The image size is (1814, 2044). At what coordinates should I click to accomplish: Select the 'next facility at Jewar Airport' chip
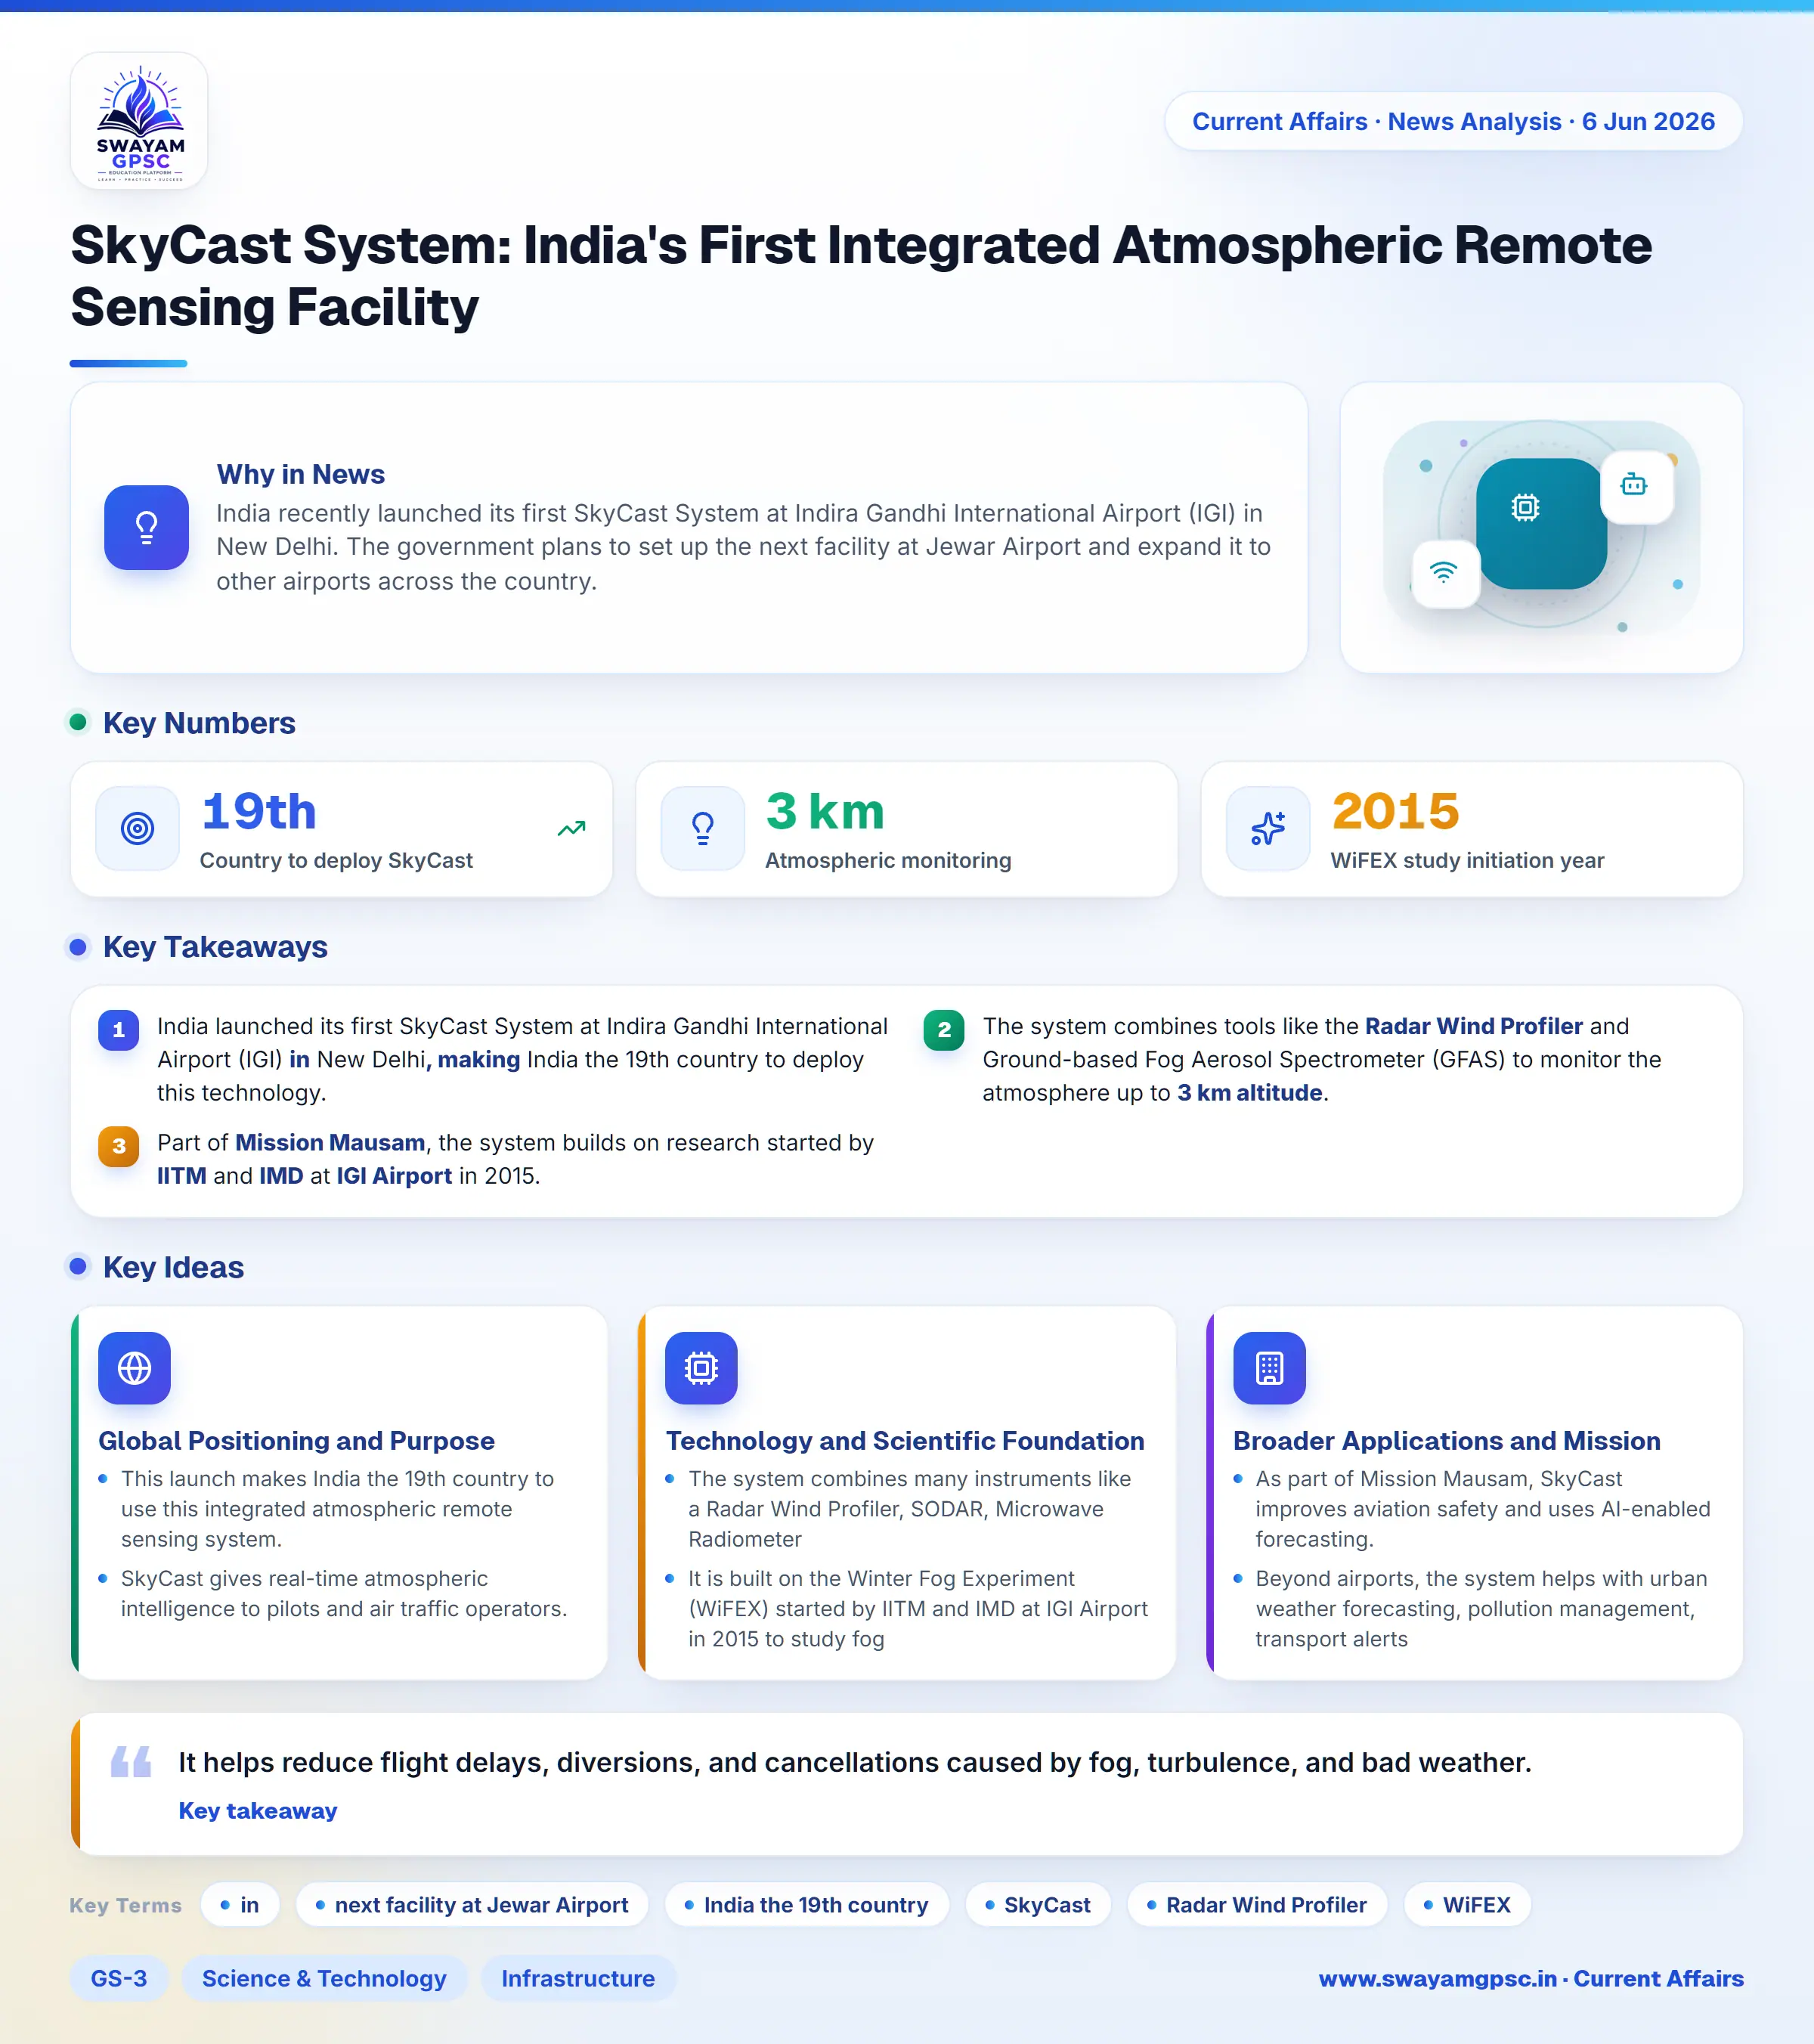472,1905
